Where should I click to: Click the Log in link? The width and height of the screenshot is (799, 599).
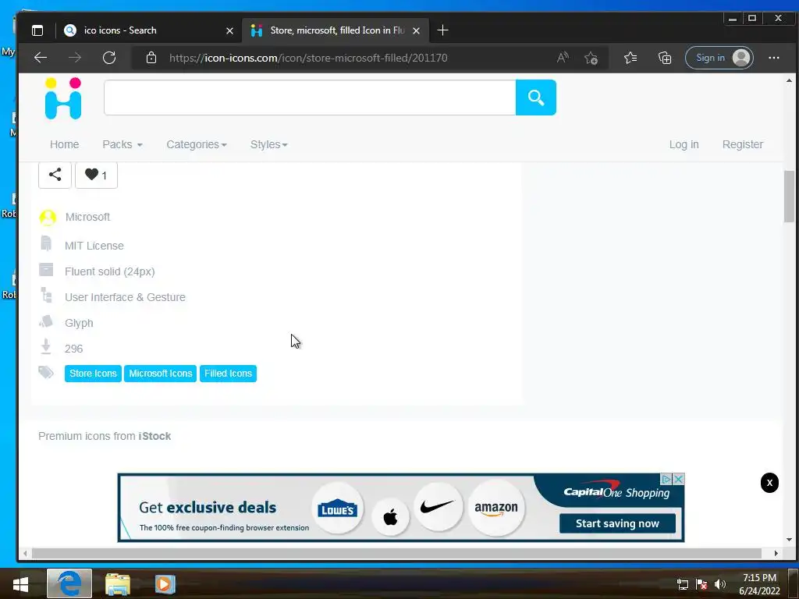tap(684, 144)
